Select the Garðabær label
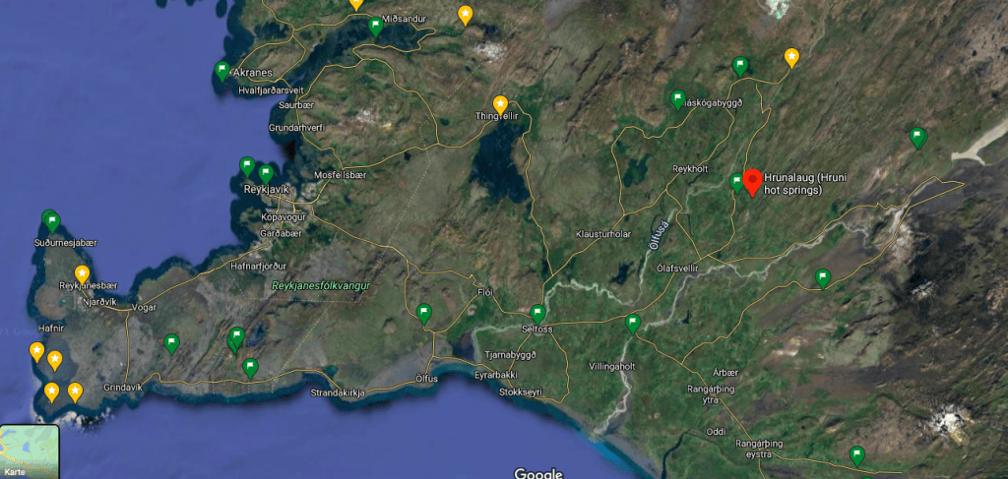Screen dimensions: 1008x479 281,234
